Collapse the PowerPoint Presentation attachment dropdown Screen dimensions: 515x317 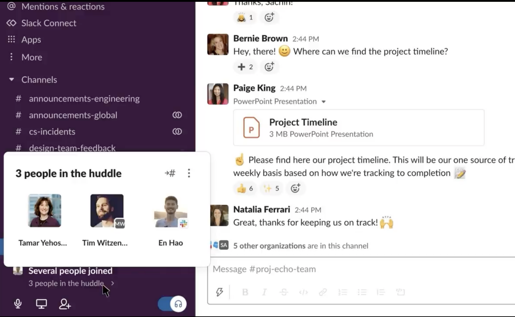point(324,101)
